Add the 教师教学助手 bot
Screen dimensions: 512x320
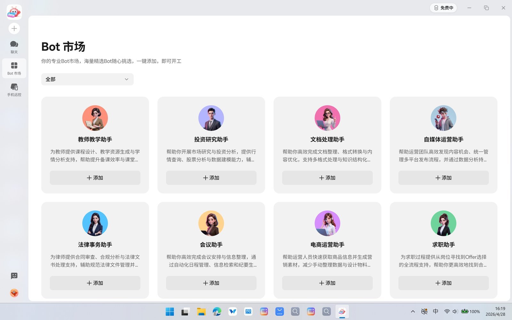95,178
